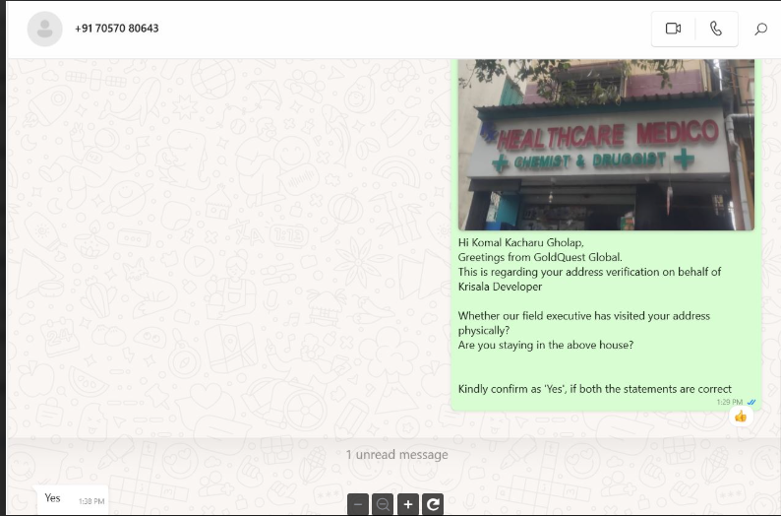This screenshot has width=781, height=516.
Task: Click the 'Greetings from GoldQuest Global.' line
Action: [540, 257]
